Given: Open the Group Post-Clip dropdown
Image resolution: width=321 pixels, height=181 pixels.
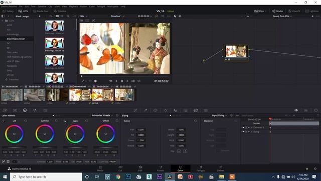Looking at the screenshot, I should (282, 16).
